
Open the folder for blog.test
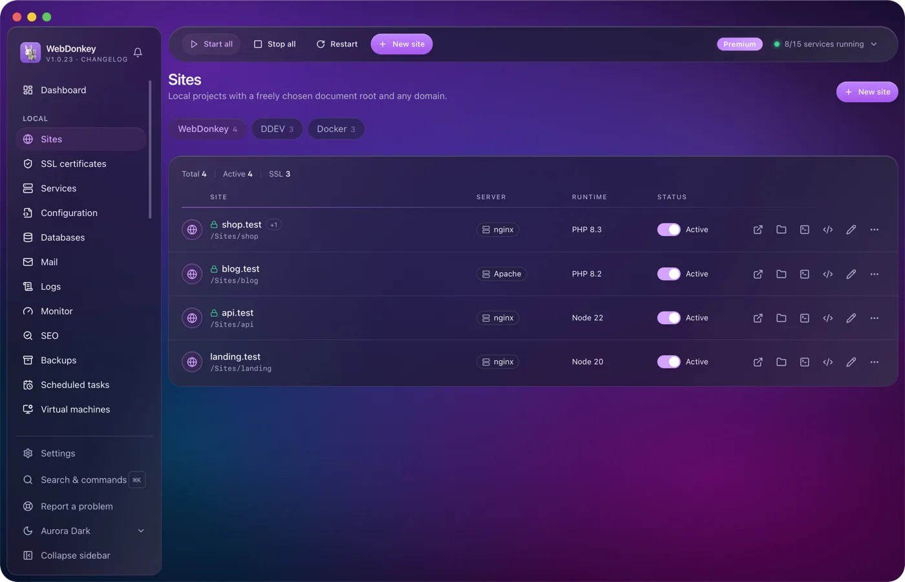[x=782, y=274]
